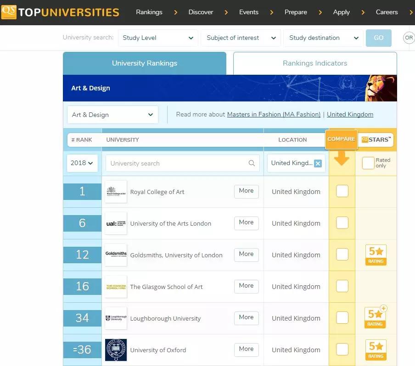Switch to the Rankings Indicators tab
Viewport: 415px width, 366px height.
315,63
